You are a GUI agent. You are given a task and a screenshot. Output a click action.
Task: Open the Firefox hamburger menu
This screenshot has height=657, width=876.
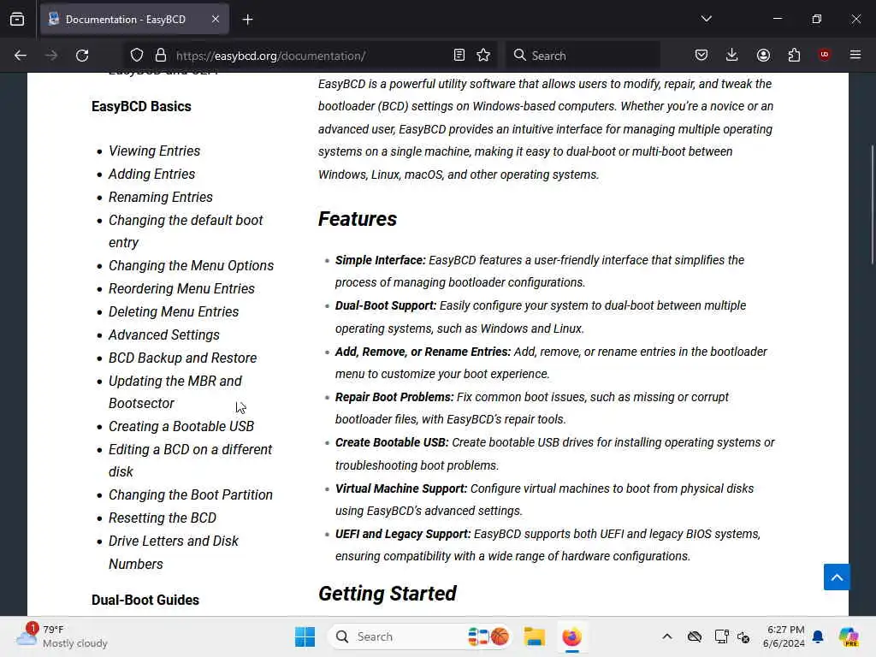click(855, 55)
